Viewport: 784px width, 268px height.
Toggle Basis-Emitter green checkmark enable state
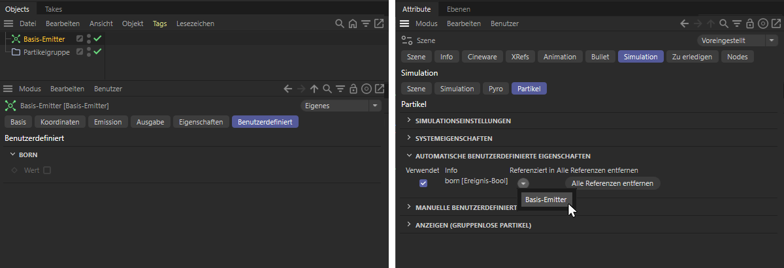[x=97, y=39]
